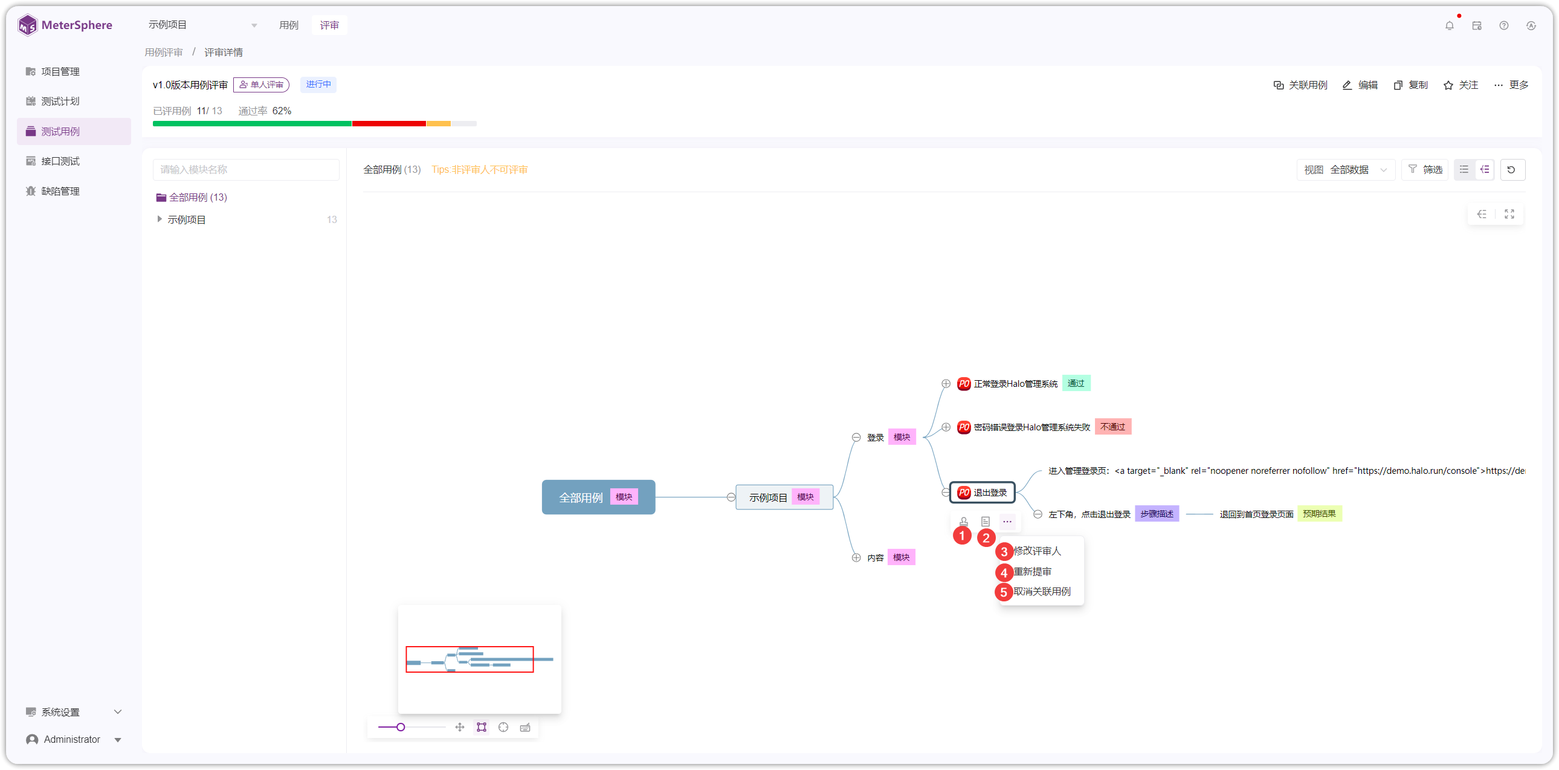This screenshot has width=1559, height=770.
Task: Switch to the 用例 tab
Action: click(289, 25)
